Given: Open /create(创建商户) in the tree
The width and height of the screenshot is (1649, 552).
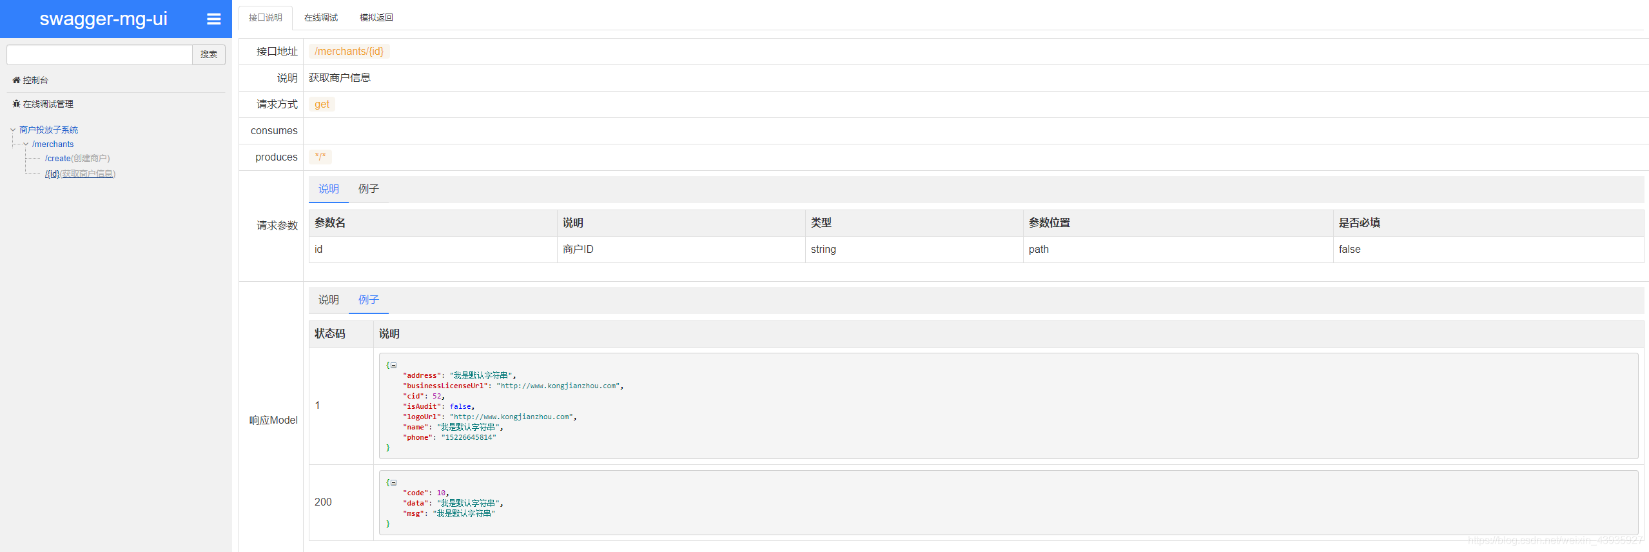Looking at the screenshot, I should [77, 159].
